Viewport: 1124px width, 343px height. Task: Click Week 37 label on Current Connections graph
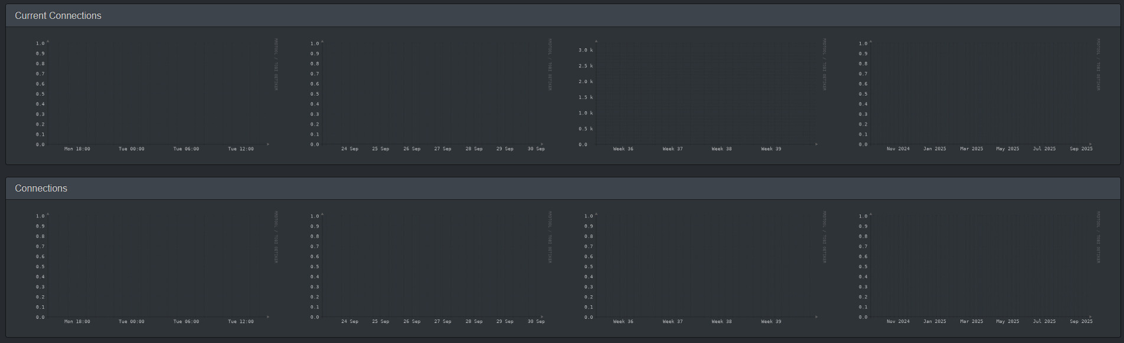(672, 149)
